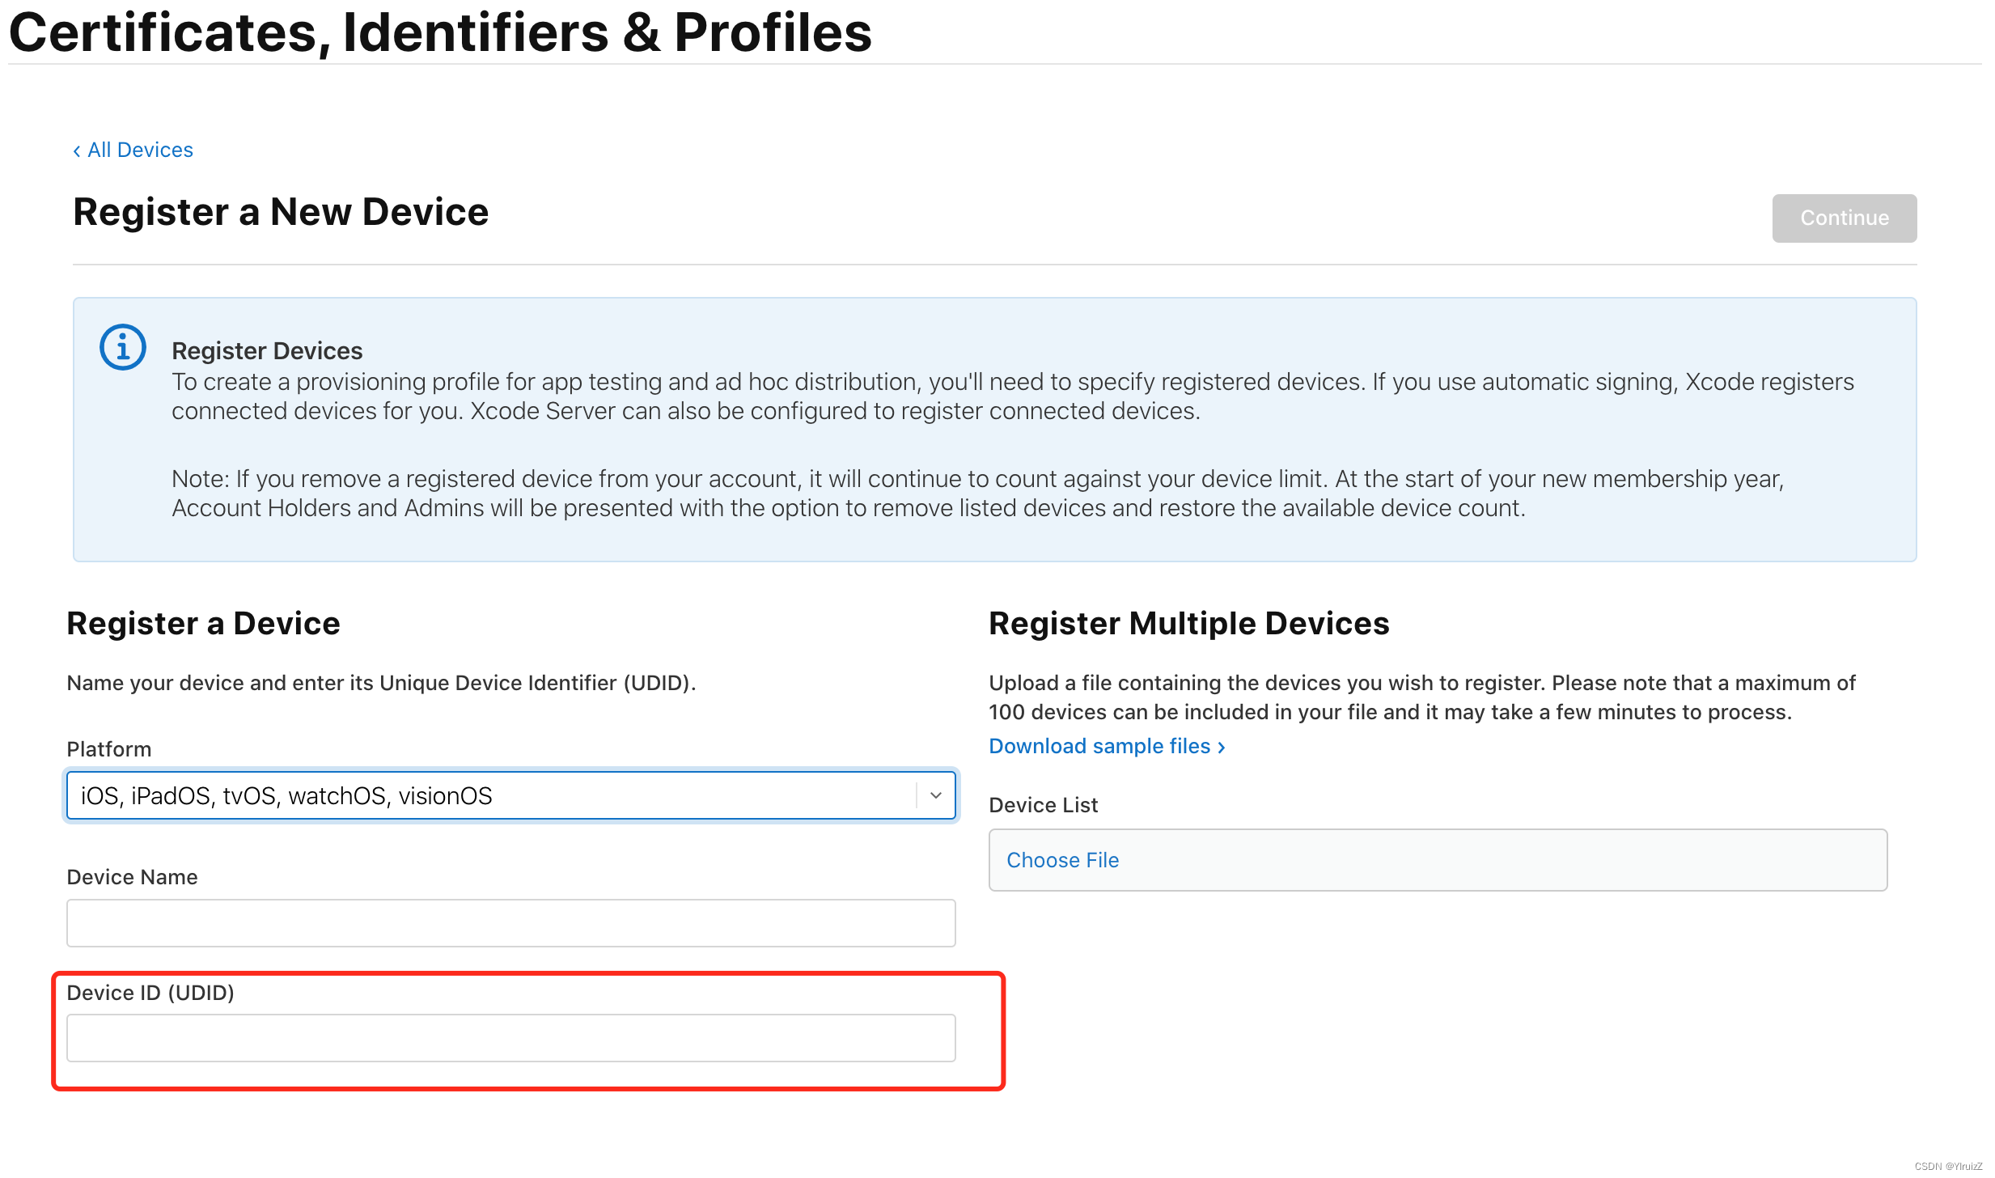Screen dimensions: 1995x1178
Task: Open the Download sample files link
Action: 1099,746
